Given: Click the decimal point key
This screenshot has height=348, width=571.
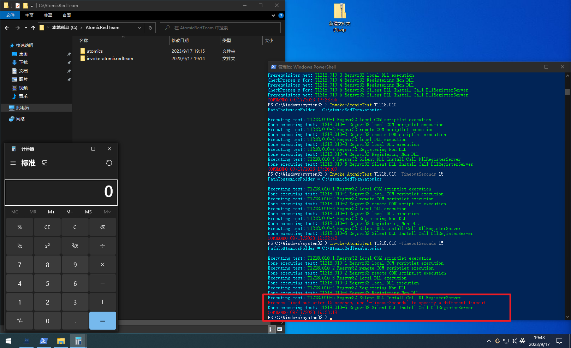Looking at the screenshot, I should click(75, 321).
